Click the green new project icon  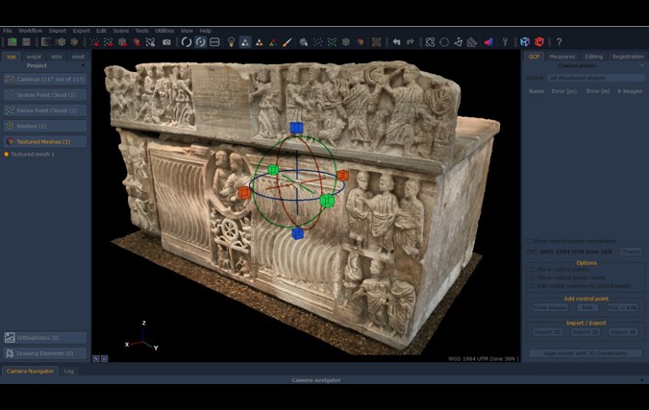point(12,42)
